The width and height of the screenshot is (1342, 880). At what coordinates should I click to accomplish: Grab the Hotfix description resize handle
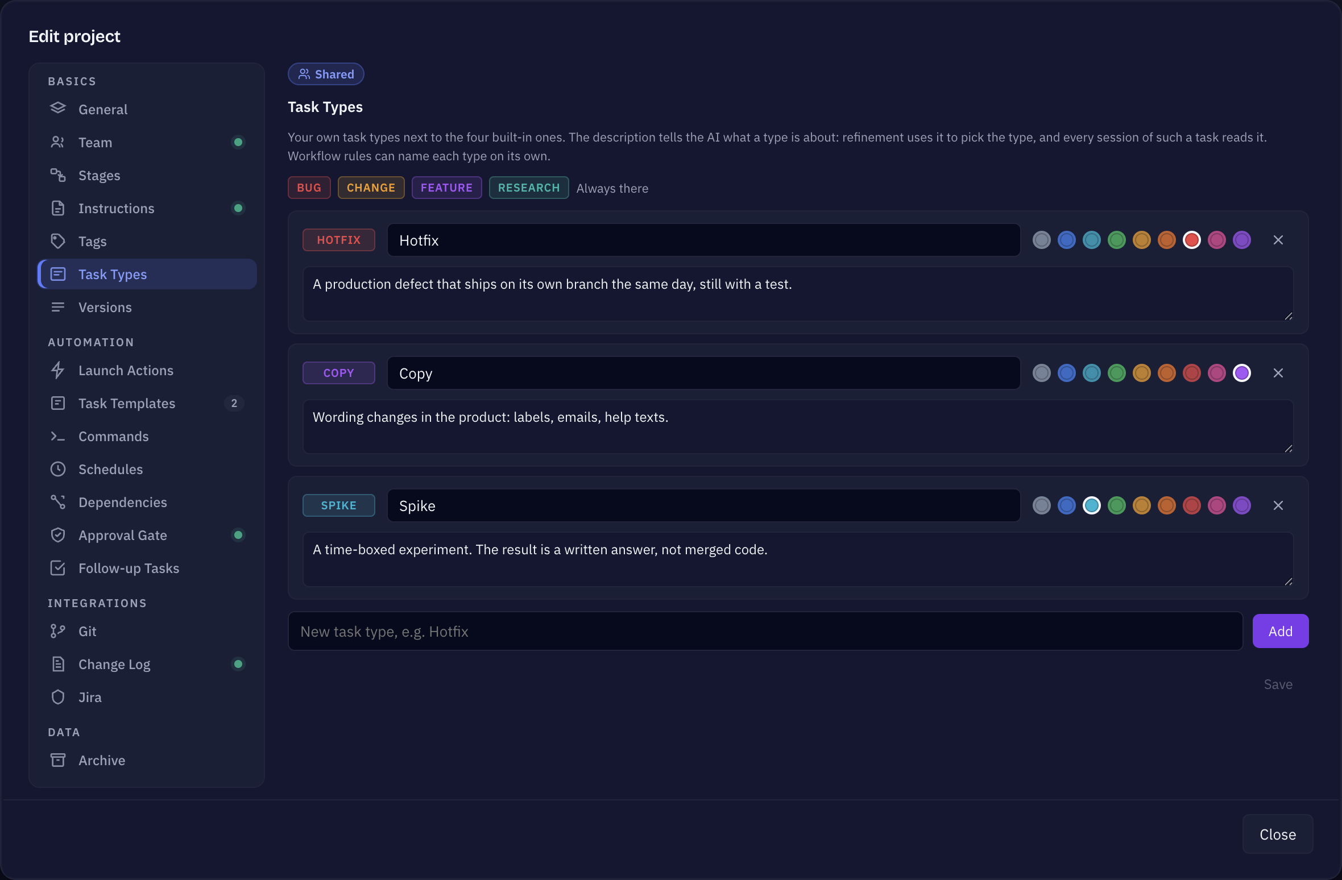[x=1288, y=316]
